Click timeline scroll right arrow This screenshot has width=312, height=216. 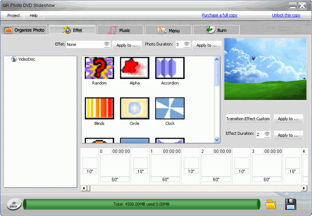(304, 188)
